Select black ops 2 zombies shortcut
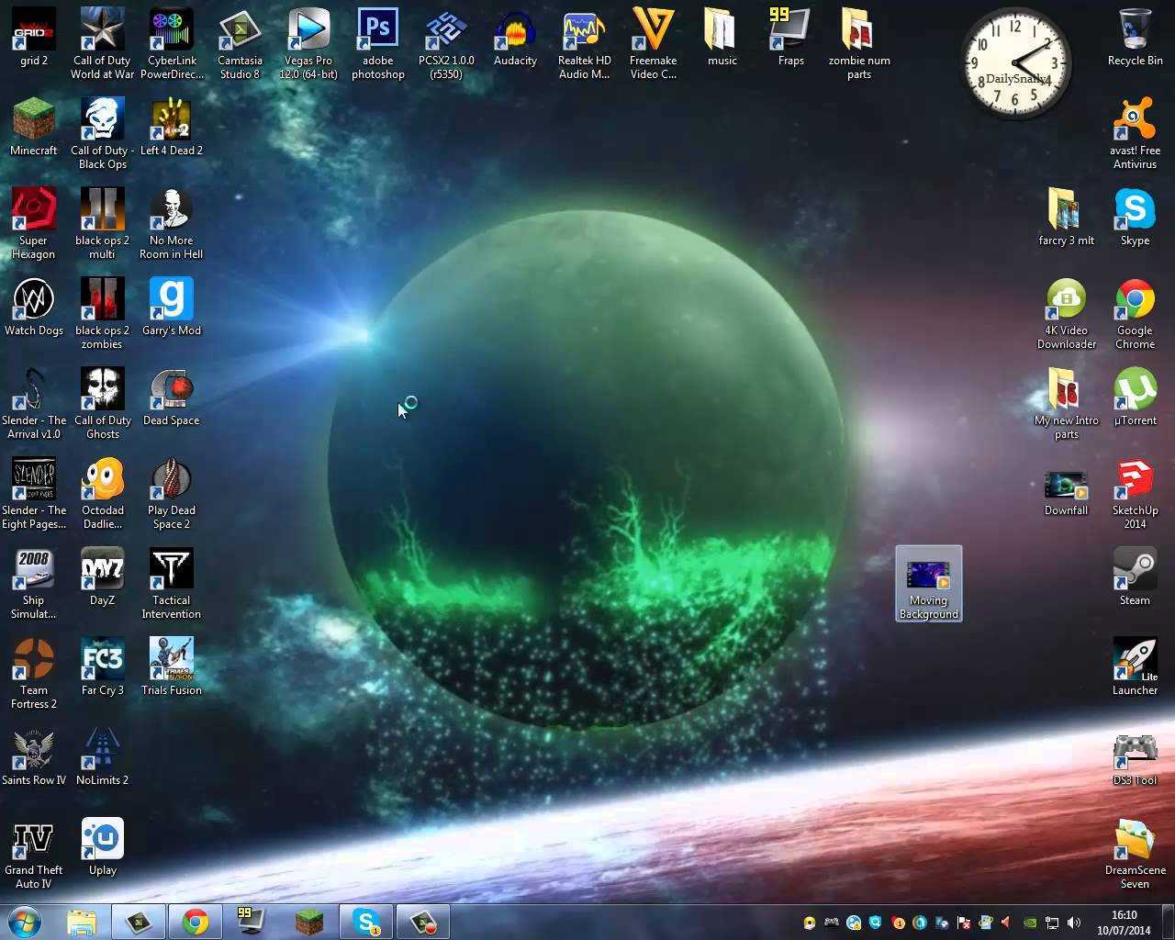The image size is (1175, 940). pyautogui.click(x=102, y=314)
